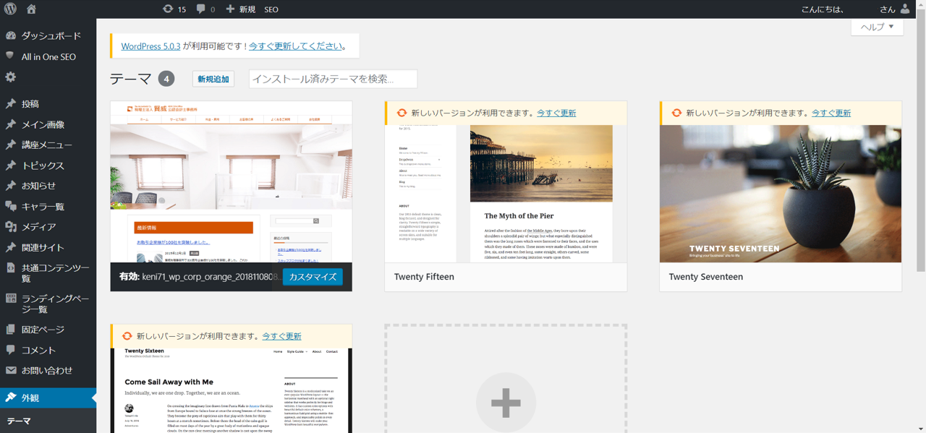
Task: Open the 新規 add-new toolbar menu
Action: click(240, 9)
